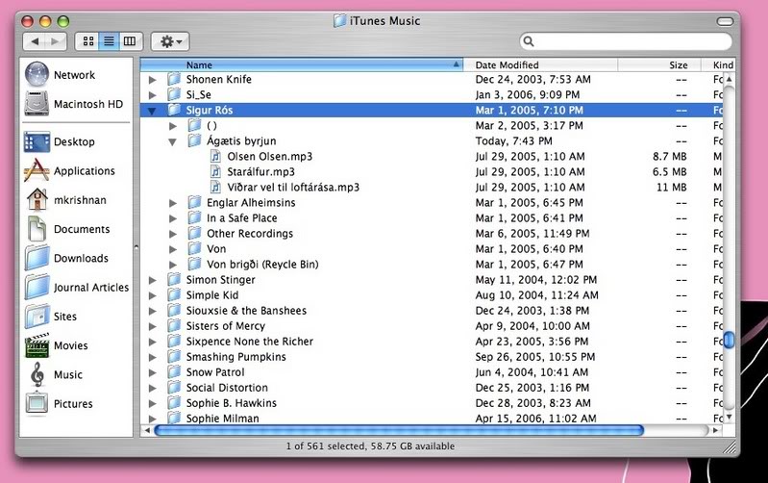Select the Snow Patrol folder icon
The image size is (768, 483).
click(x=174, y=371)
